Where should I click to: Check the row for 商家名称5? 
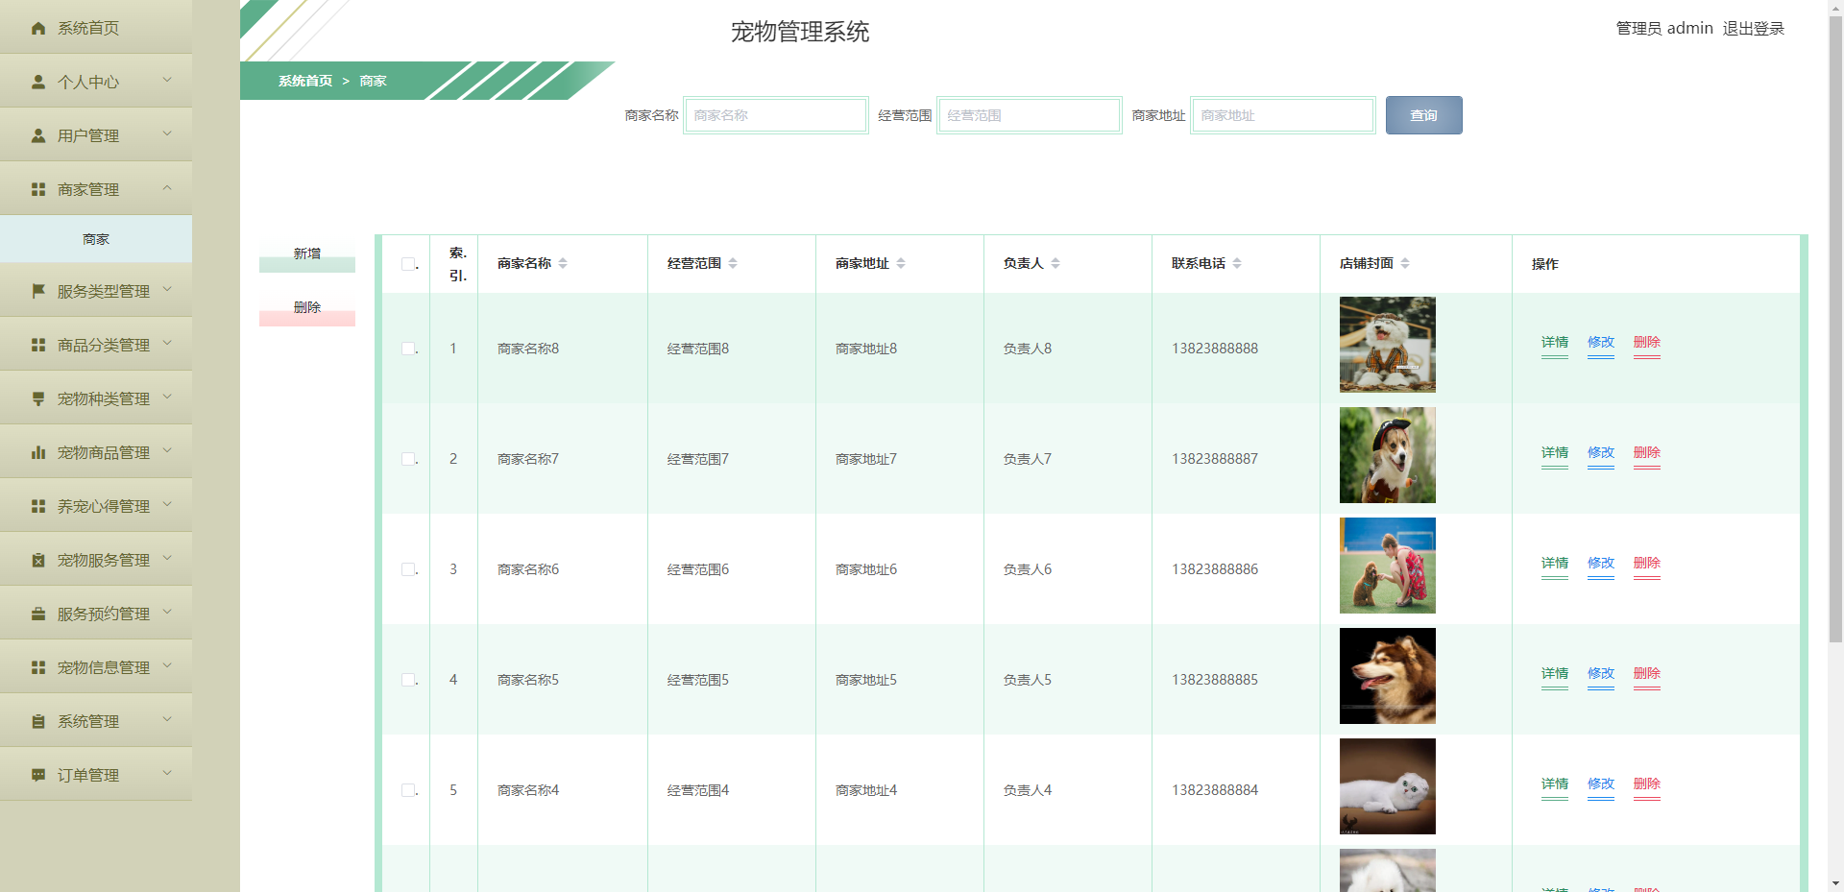pyautogui.click(x=408, y=680)
